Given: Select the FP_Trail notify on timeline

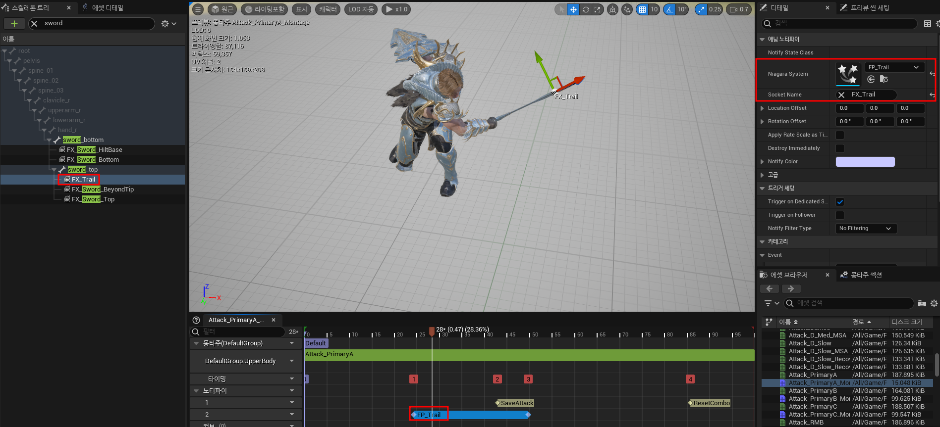Looking at the screenshot, I should [471, 415].
